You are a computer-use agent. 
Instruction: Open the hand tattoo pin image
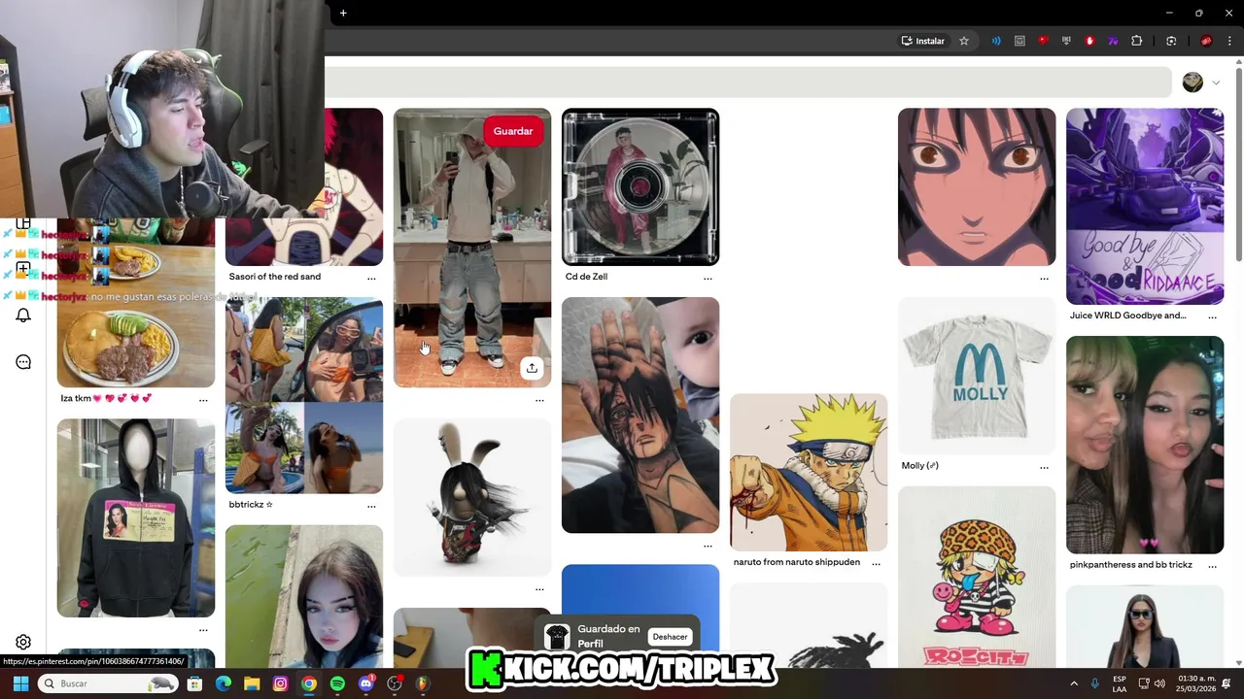(x=640, y=415)
